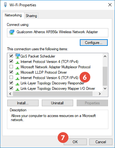Select the Topology Discovery Mapper I/O Driver icon
The width and height of the screenshot is (115, 148).
pyautogui.click(x=17, y=89)
